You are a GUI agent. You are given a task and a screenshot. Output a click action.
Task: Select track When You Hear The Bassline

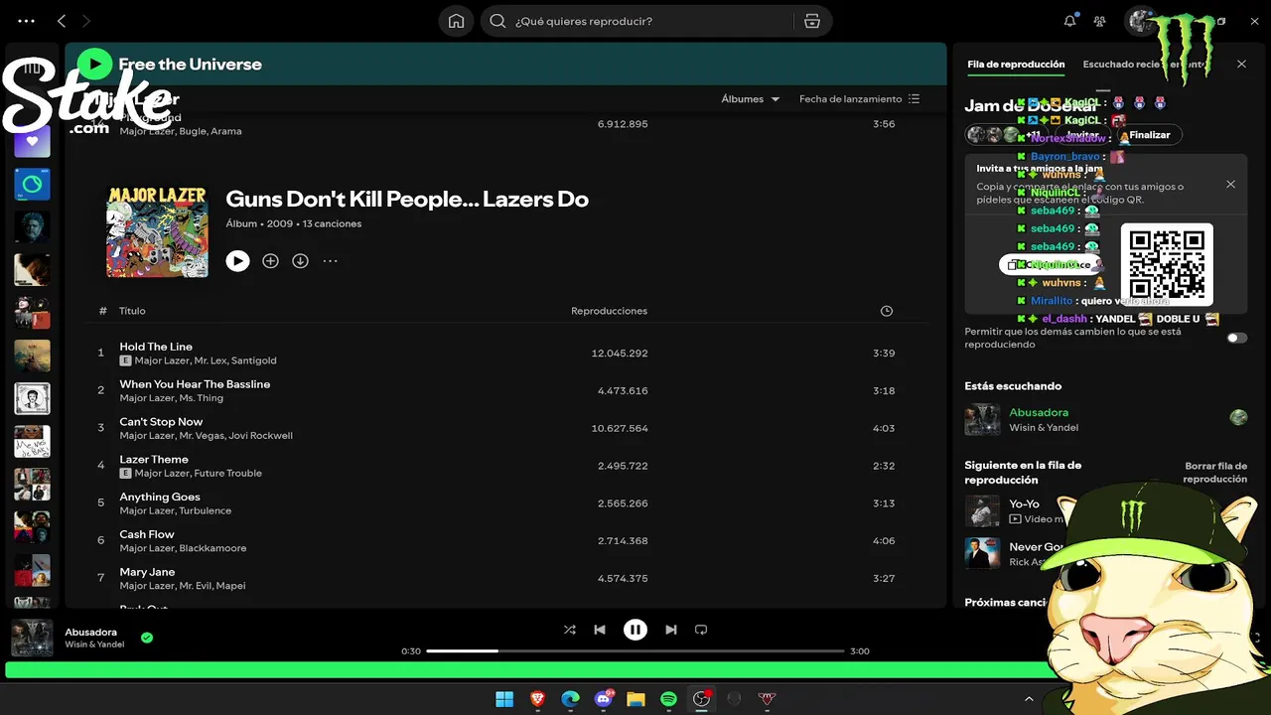[506, 391]
